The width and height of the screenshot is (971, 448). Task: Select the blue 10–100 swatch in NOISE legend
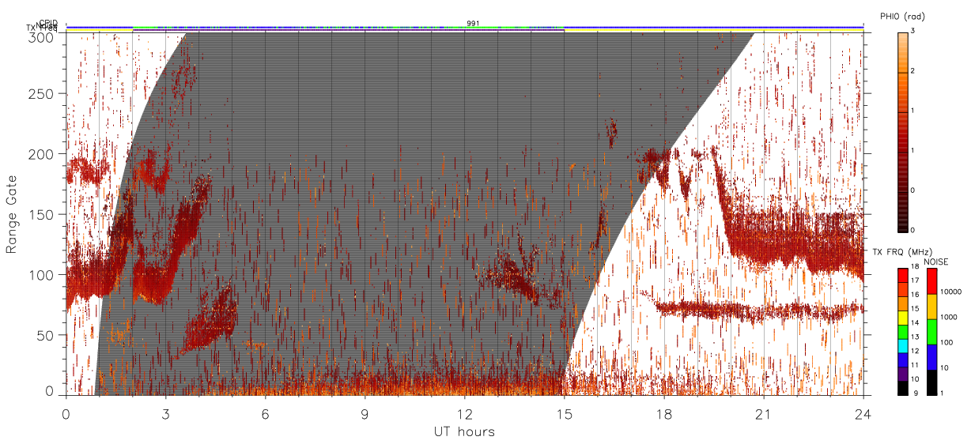pyautogui.click(x=931, y=357)
